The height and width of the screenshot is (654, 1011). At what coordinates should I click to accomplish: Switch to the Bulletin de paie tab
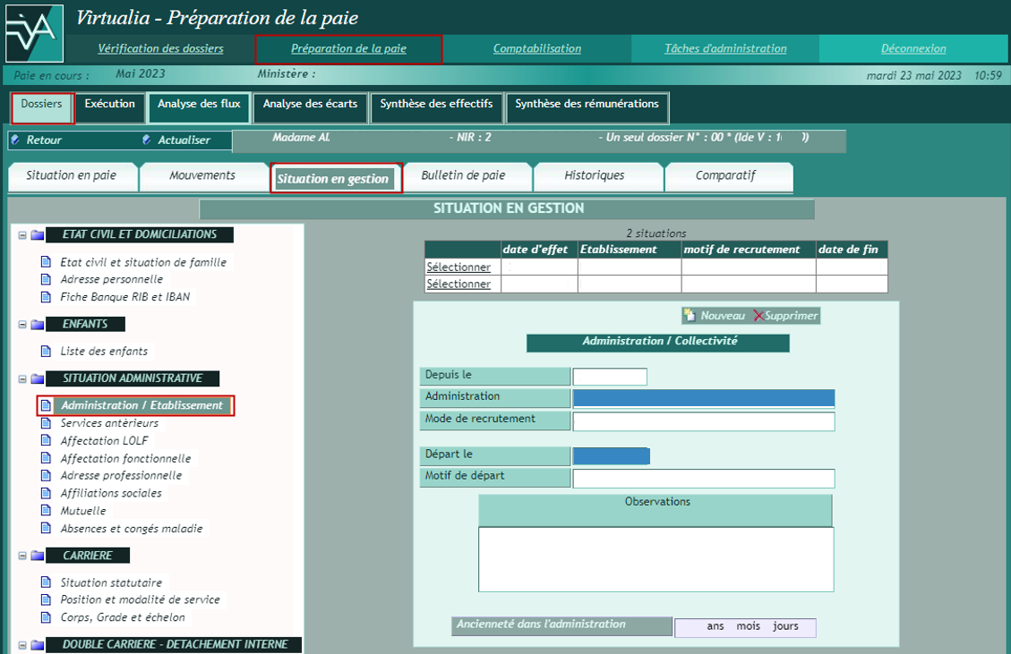coord(463,176)
